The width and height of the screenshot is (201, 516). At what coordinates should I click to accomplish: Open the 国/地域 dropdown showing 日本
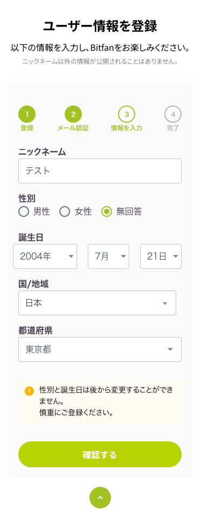click(97, 303)
